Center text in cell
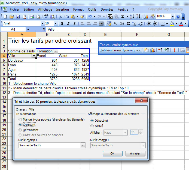 [x=89, y=24]
